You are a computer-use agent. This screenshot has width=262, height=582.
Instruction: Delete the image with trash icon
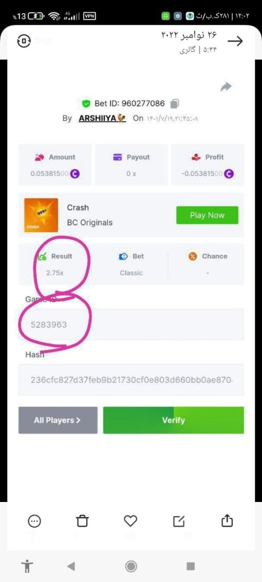tap(82, 521)
